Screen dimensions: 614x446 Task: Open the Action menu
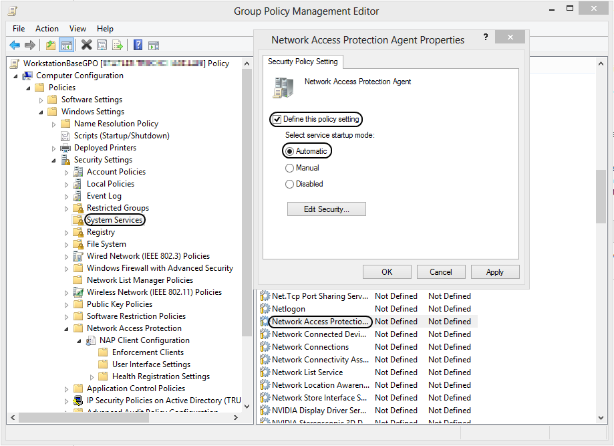coord(47,28)
